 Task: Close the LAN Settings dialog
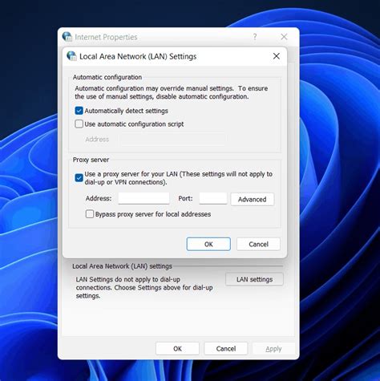pos(277,56)
